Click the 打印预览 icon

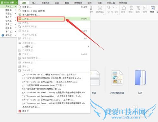pyautogui.click(x=20, y=50)
